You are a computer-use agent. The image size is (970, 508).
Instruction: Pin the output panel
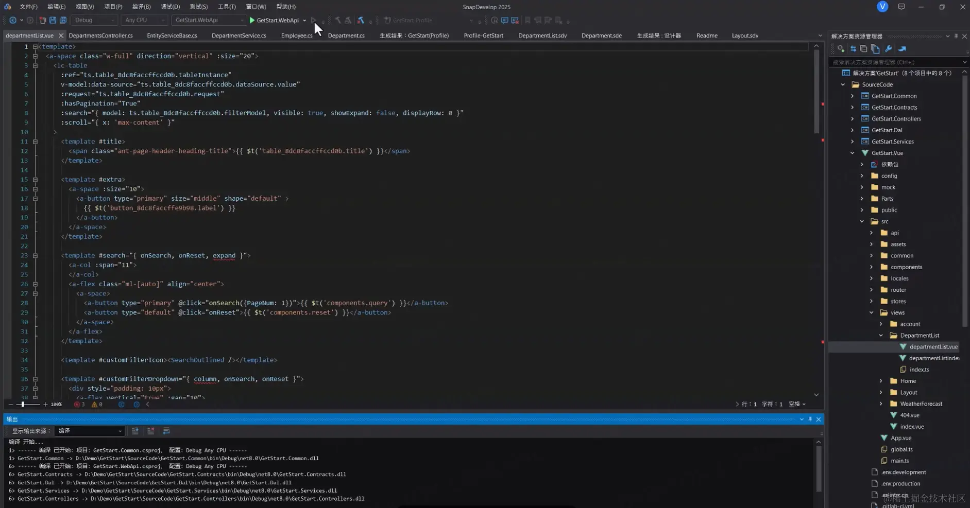(809, 419)
